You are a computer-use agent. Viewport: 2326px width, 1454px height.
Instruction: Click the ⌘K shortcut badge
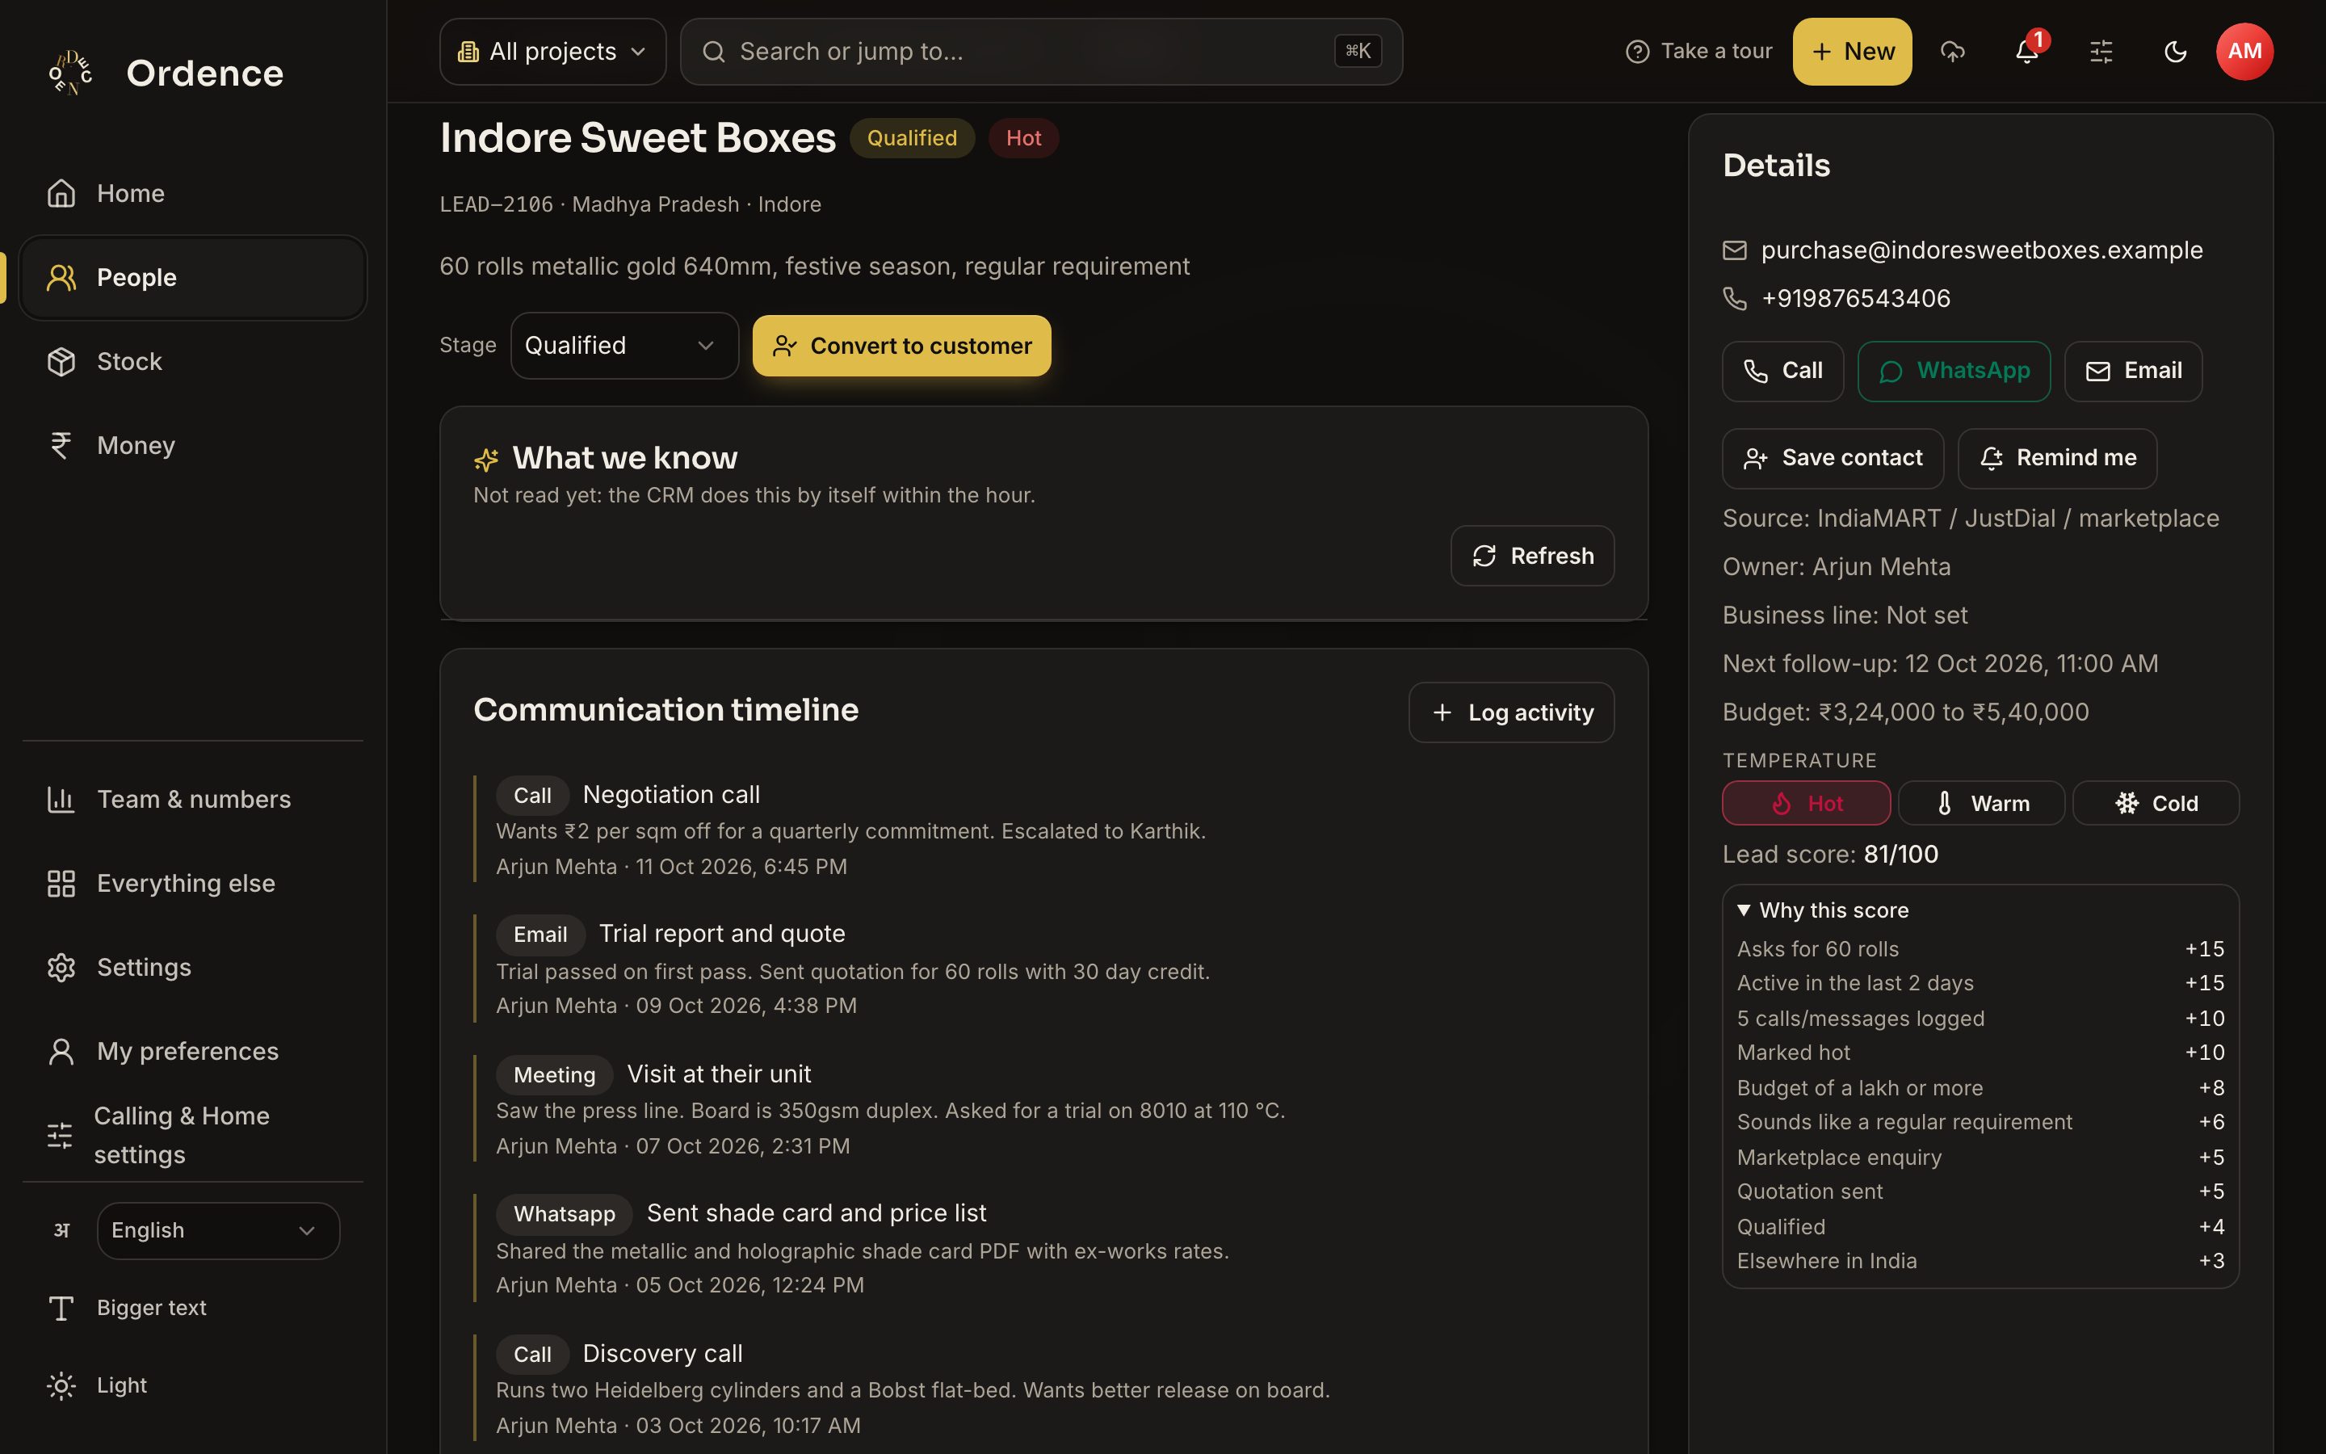coord(1357,51)
